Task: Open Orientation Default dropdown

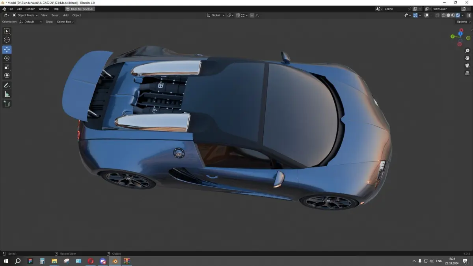Action: (31, 22)
